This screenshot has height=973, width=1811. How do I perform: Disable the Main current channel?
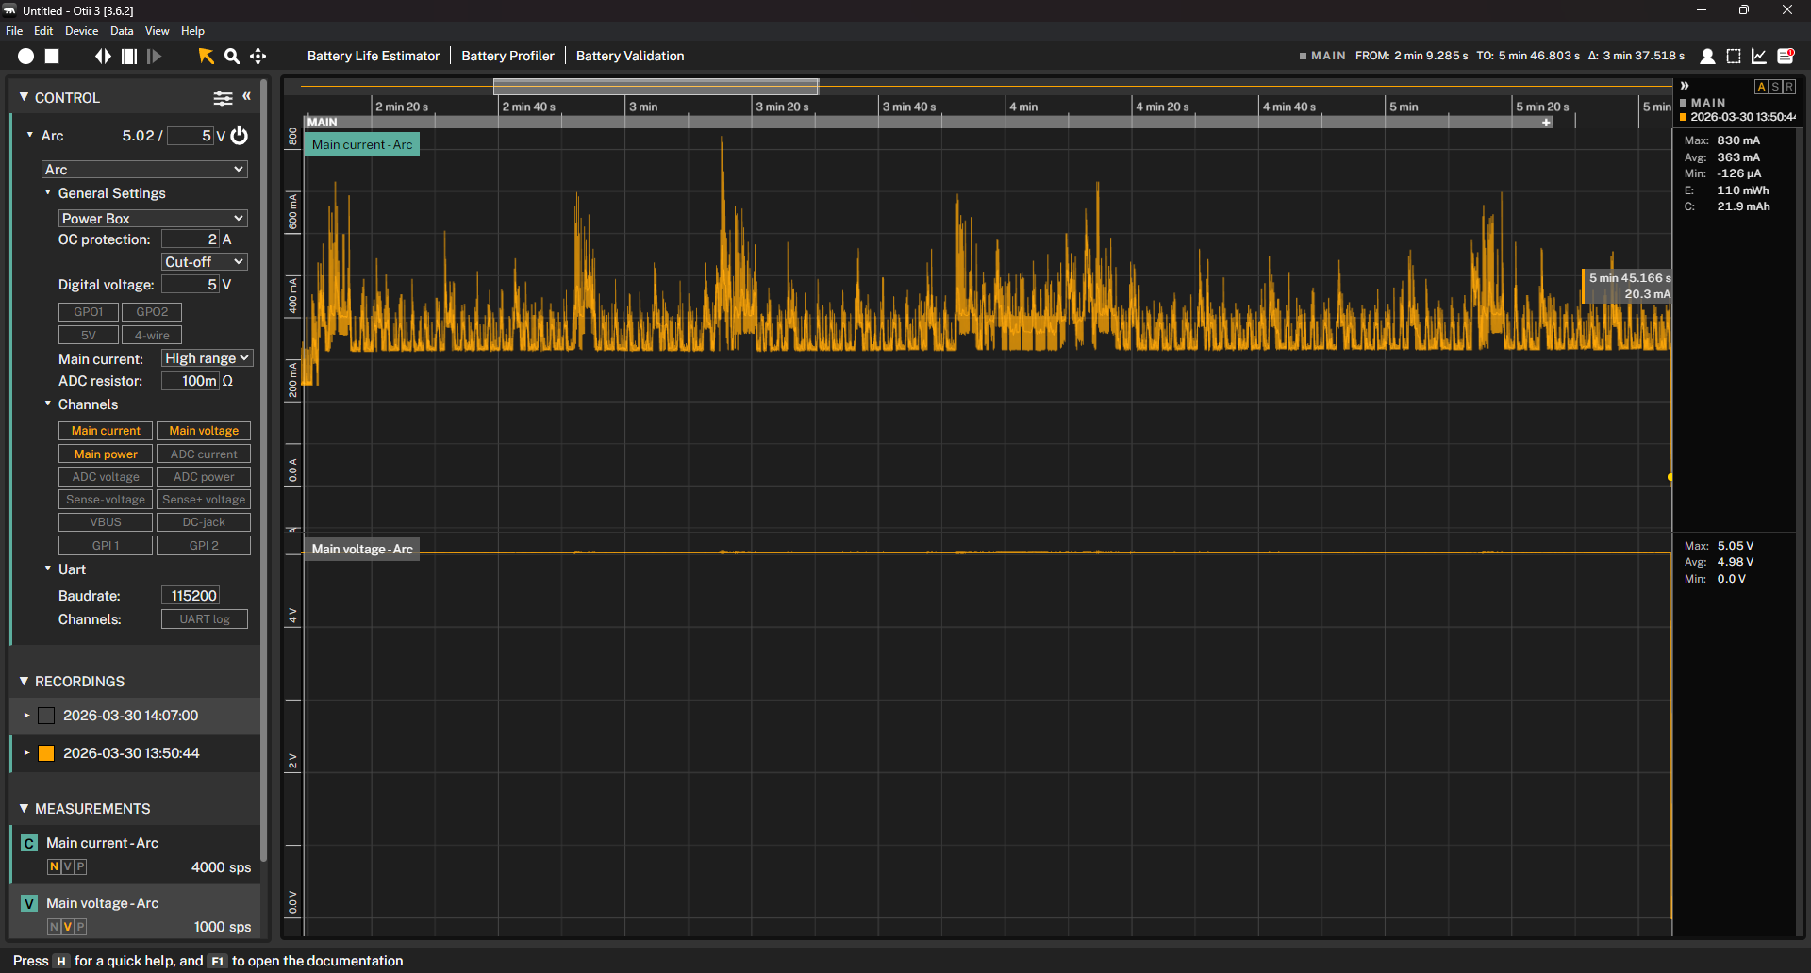pos(106,431)
